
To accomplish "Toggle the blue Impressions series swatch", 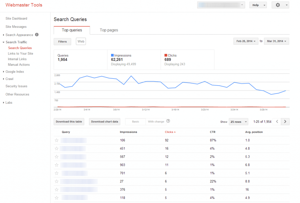I will [112, 55].
